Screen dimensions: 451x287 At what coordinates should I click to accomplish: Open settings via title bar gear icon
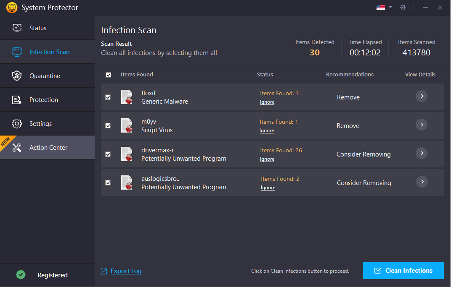click(x=403, y=8)
